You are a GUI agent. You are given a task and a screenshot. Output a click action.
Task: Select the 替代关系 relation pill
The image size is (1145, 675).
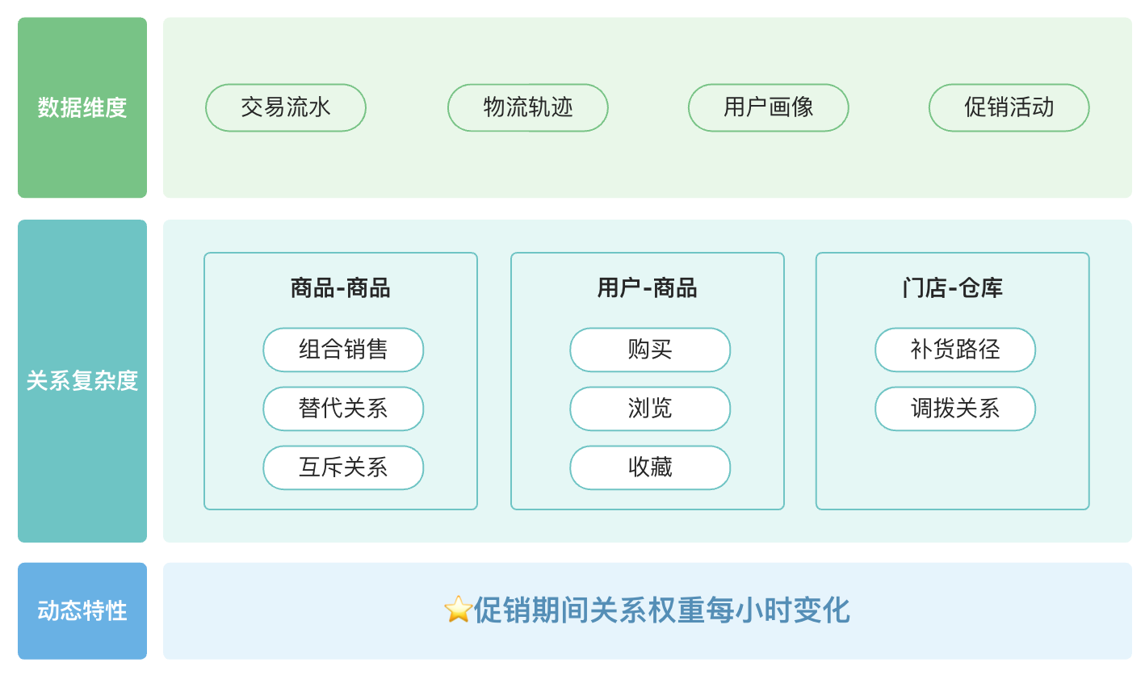click(x=343, y=409)
